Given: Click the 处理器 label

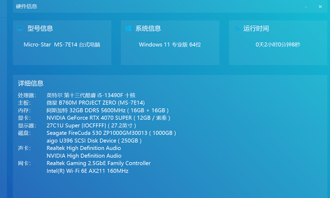Looking at the screenshot, I should [x=27, y=96].
